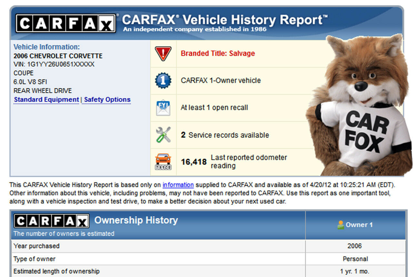Click the 'Vehicle Information:' heading
This screenshot has height=277, width=413.
46,47
